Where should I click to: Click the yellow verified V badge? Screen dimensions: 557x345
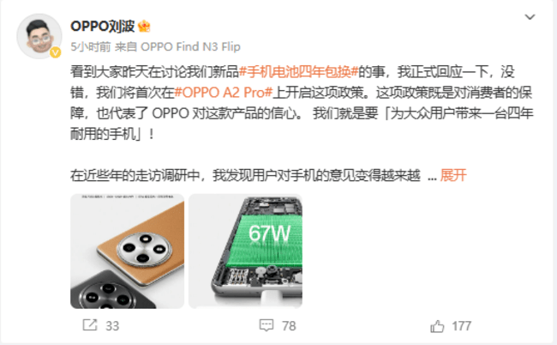(55, 52)
